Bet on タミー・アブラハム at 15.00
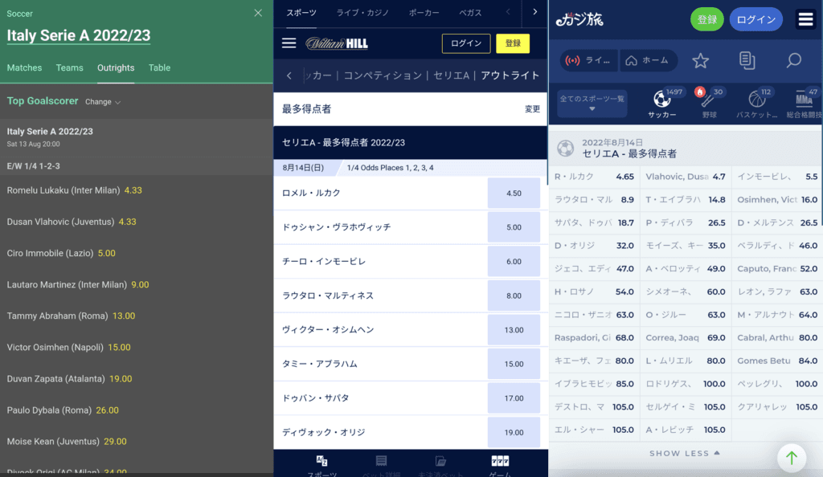 (514, 364)
